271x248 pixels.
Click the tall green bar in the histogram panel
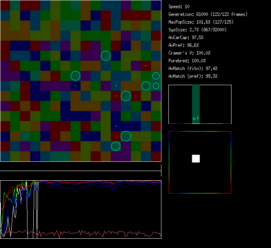(196, 101)
